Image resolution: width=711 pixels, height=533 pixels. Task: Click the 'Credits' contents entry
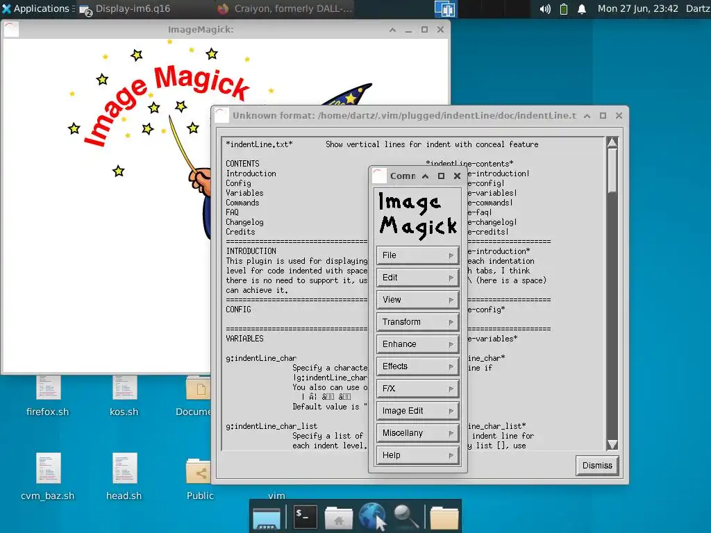click(x=240, y=232)
